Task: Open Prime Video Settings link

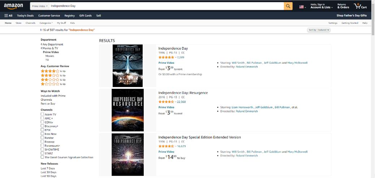Action: (333, 23)
